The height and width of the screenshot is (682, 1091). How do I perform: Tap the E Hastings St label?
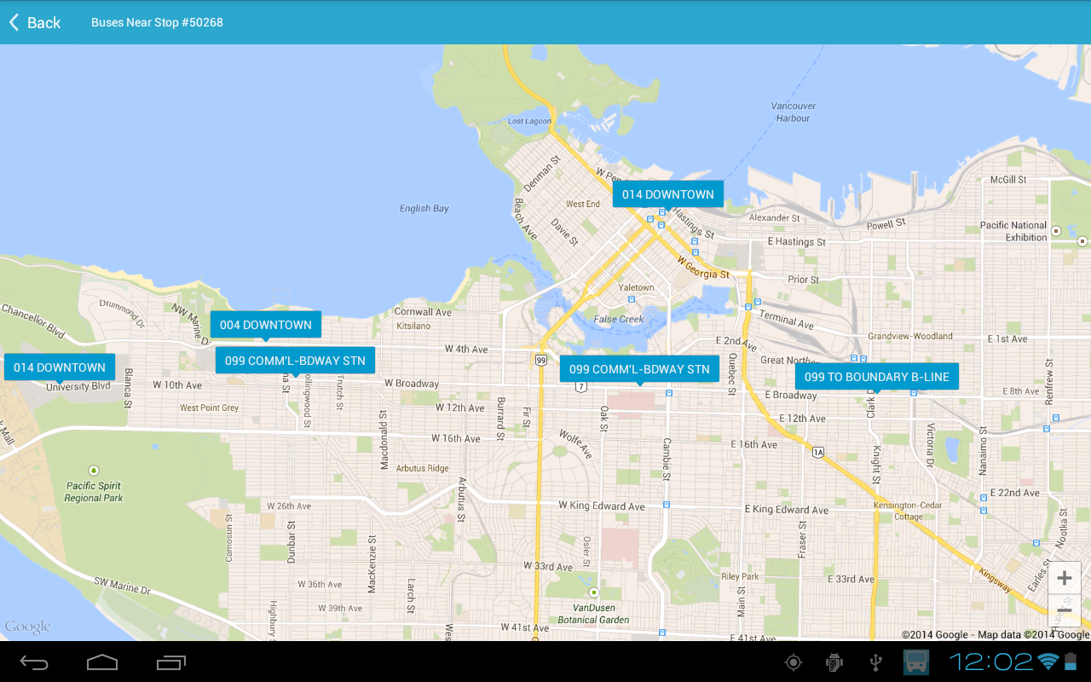[x=796, y=242]
